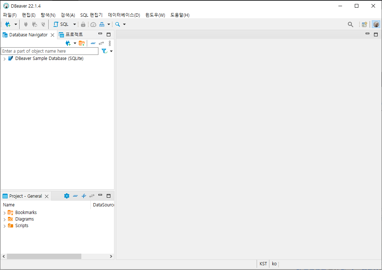Minimize the Database Navigator panel
382x270 pixels.
point(100,34)
